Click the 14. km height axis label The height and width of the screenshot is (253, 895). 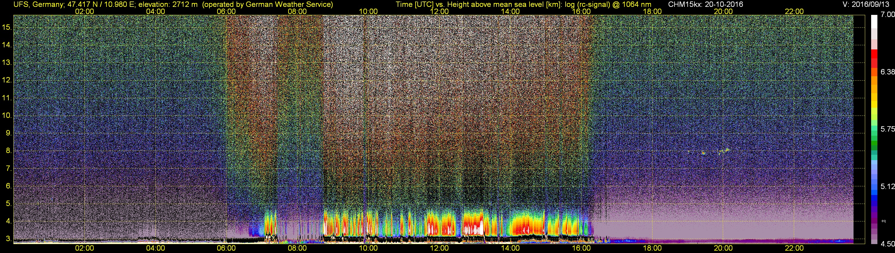coord(7,45)
